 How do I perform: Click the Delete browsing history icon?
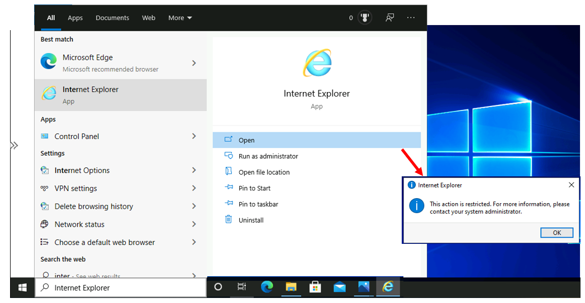pyautogui.click(x=44, y=206)
